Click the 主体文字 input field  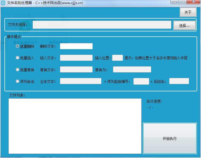tap(80, 81)
